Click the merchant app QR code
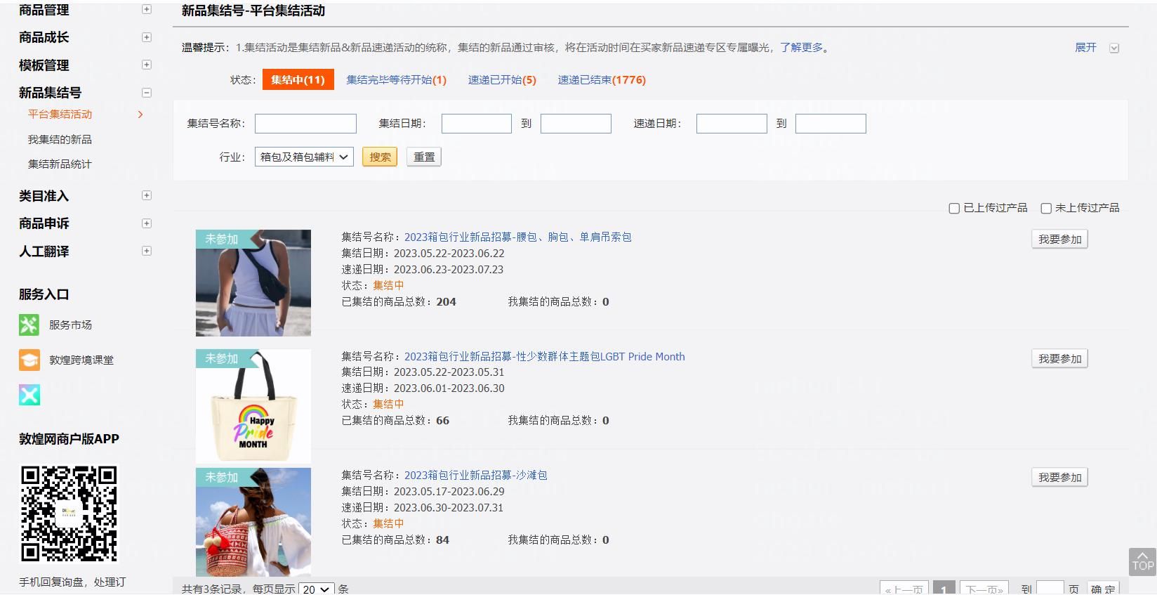This screenshot has width=1157, height=595. coord(69,514)
